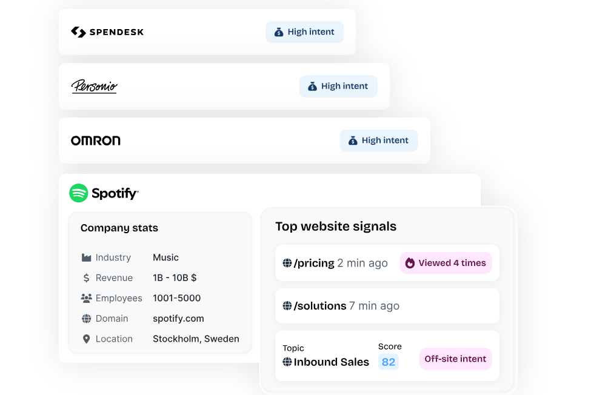Viewport: 591px width, 395px height.
Task: Click the globe icon beside Domain
Action: point(86,319)
